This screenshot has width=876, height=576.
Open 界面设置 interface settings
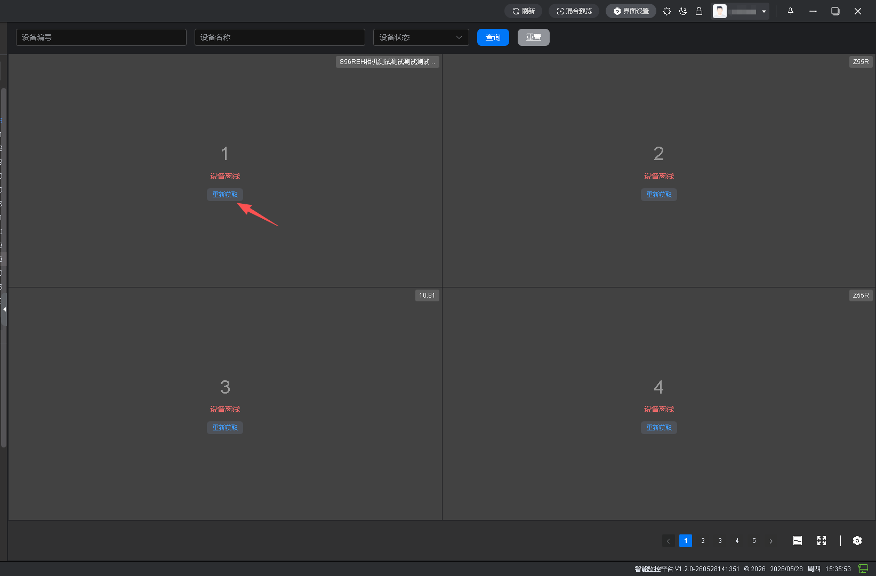pyautogui.click(x=631, y=11)
